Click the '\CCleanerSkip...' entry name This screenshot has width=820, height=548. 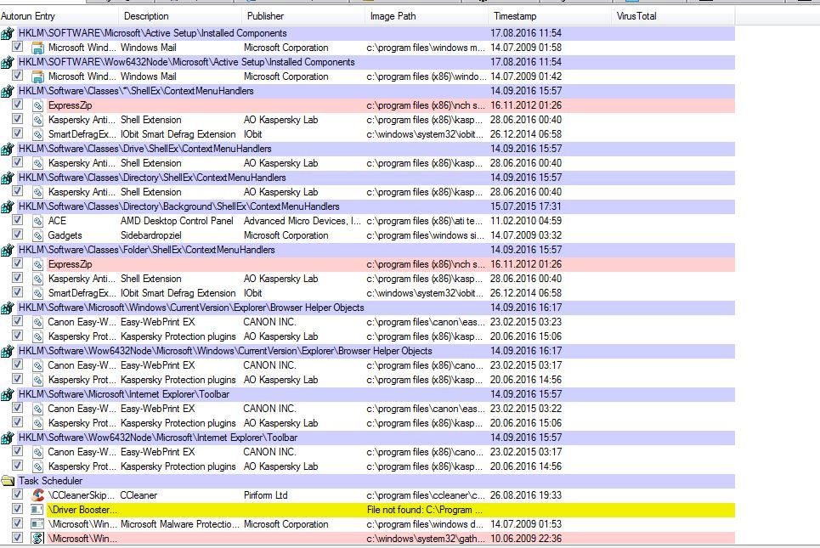tap(81, 495)
